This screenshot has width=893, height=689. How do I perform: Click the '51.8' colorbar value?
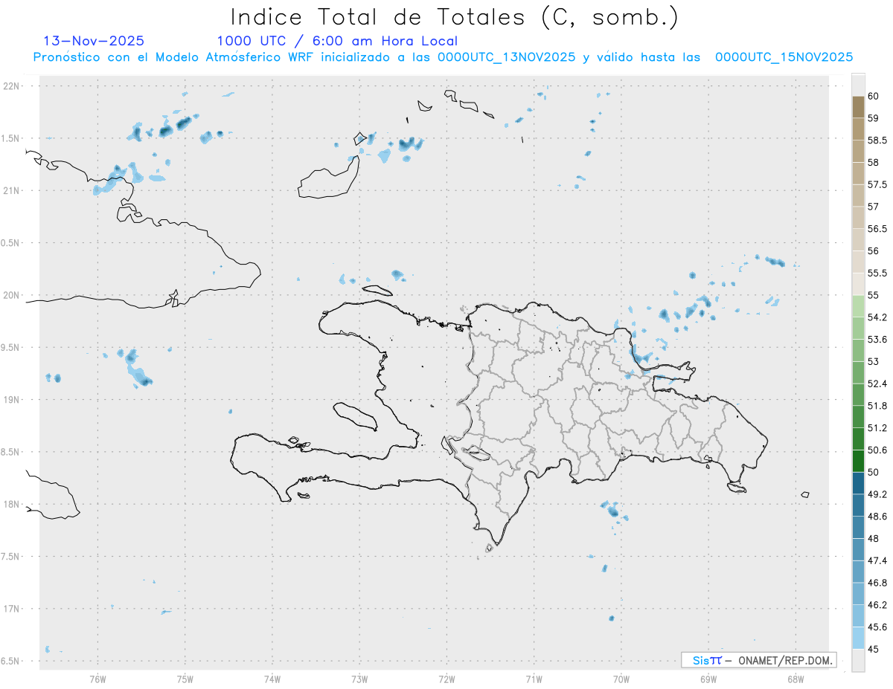877,406
